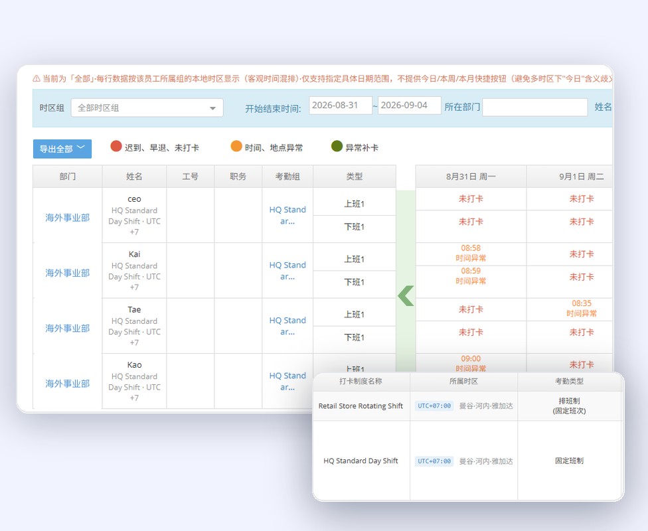Click the 排班制 (固定班次) attendance type cell
The width and height of the screenshot is (648, 531).
pyautogui.click(x=569, y=406)
